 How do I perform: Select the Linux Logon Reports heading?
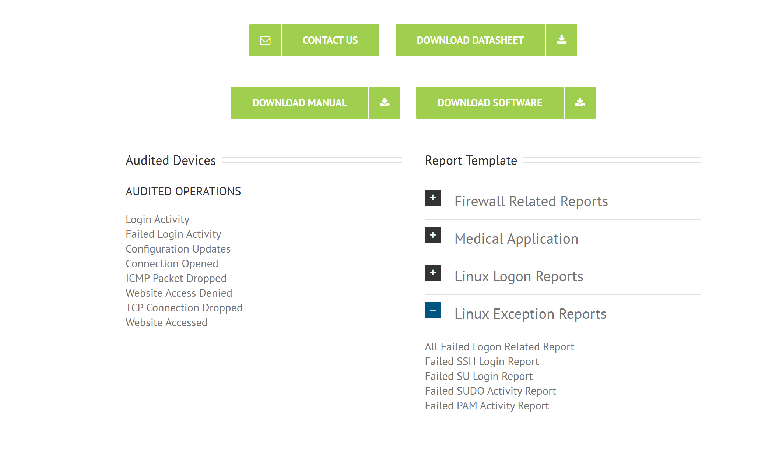pos(519,276)
